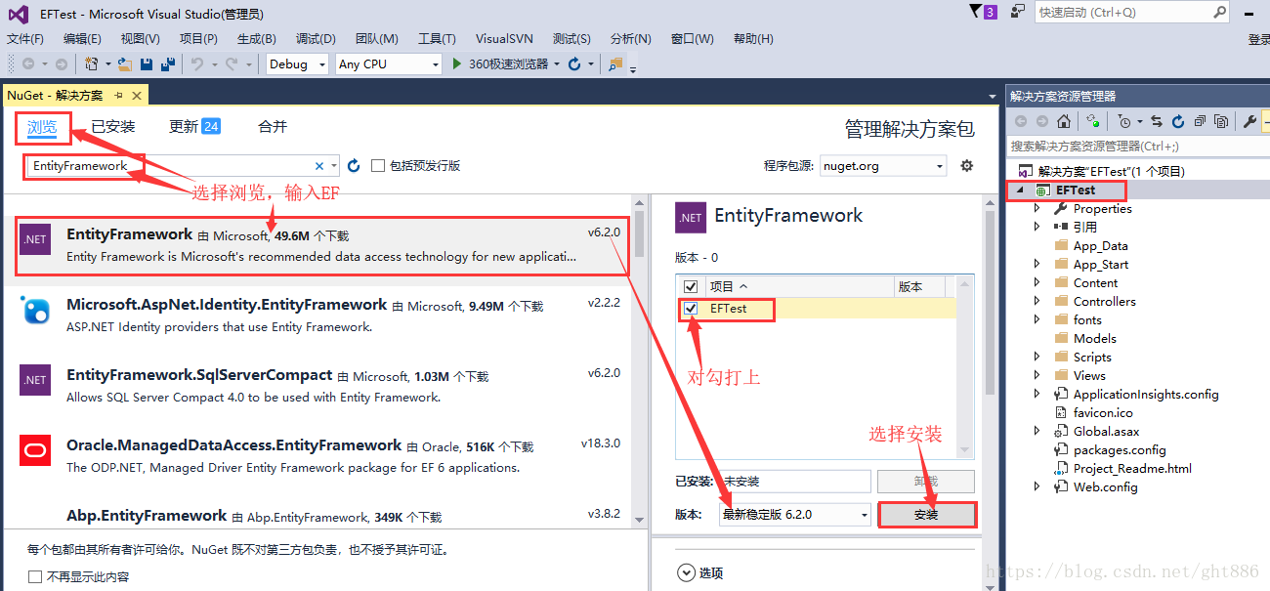Select Microsoft.AspNet.Identity.EntityFramework package
Viewport: 1270px width, 591px height.
[318, 317]
